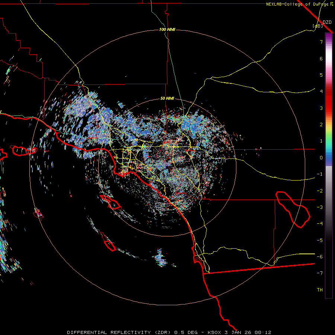Select the 7 tick label on the scale
The height and width of the screenshot is (335, 335).
pos(321,42)
